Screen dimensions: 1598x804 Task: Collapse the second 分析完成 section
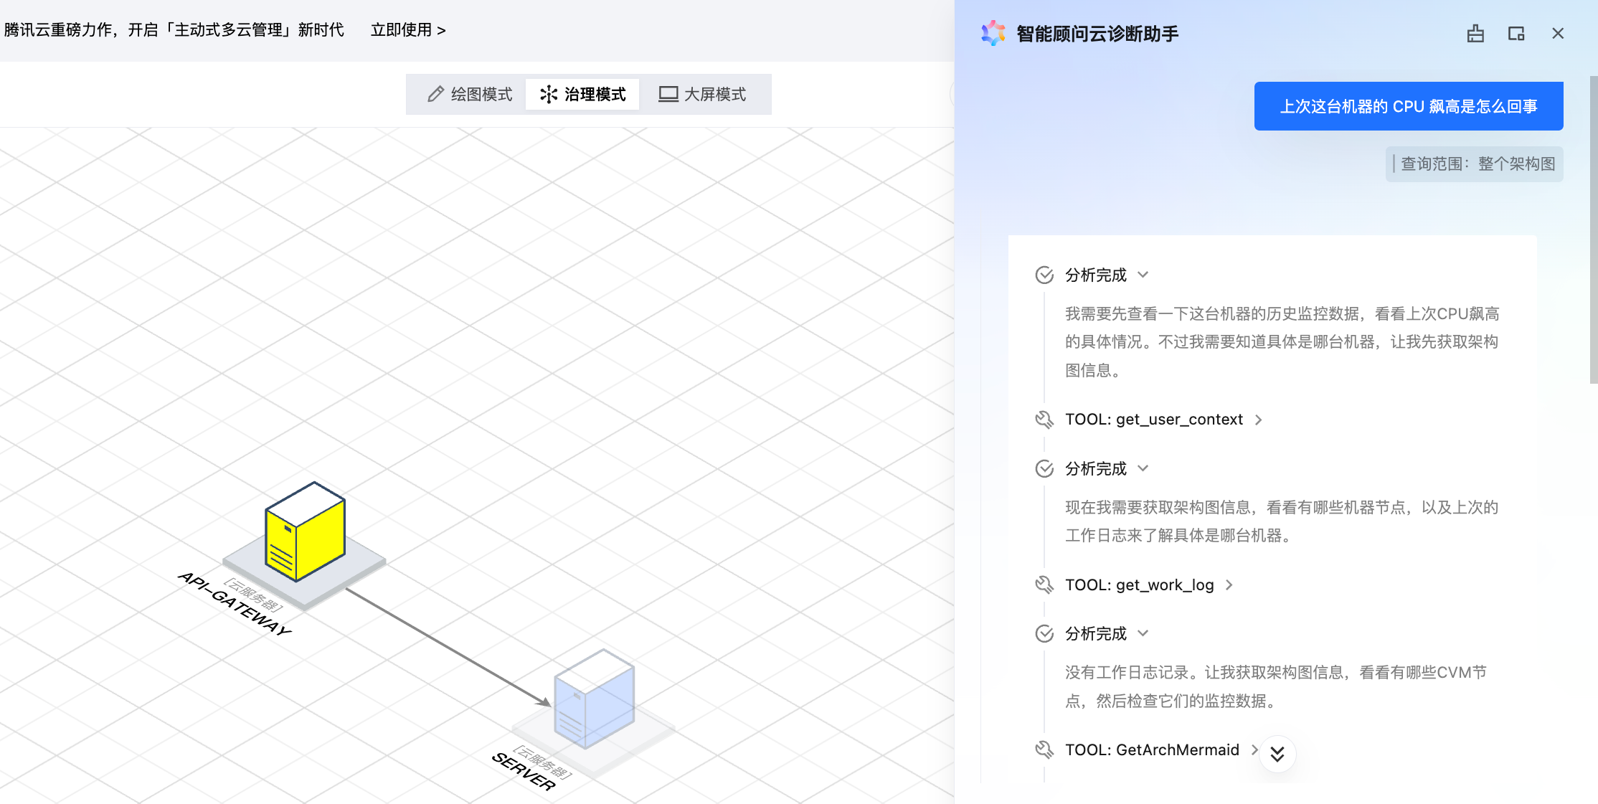click(x=1143, y=468)
